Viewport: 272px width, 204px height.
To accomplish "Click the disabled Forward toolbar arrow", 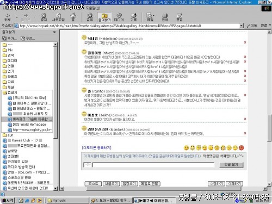I will [26, 17].
